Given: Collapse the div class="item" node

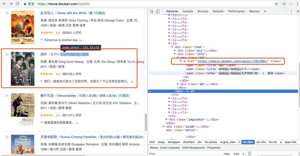Looking at the screenshot, I should tap(172, 47).
